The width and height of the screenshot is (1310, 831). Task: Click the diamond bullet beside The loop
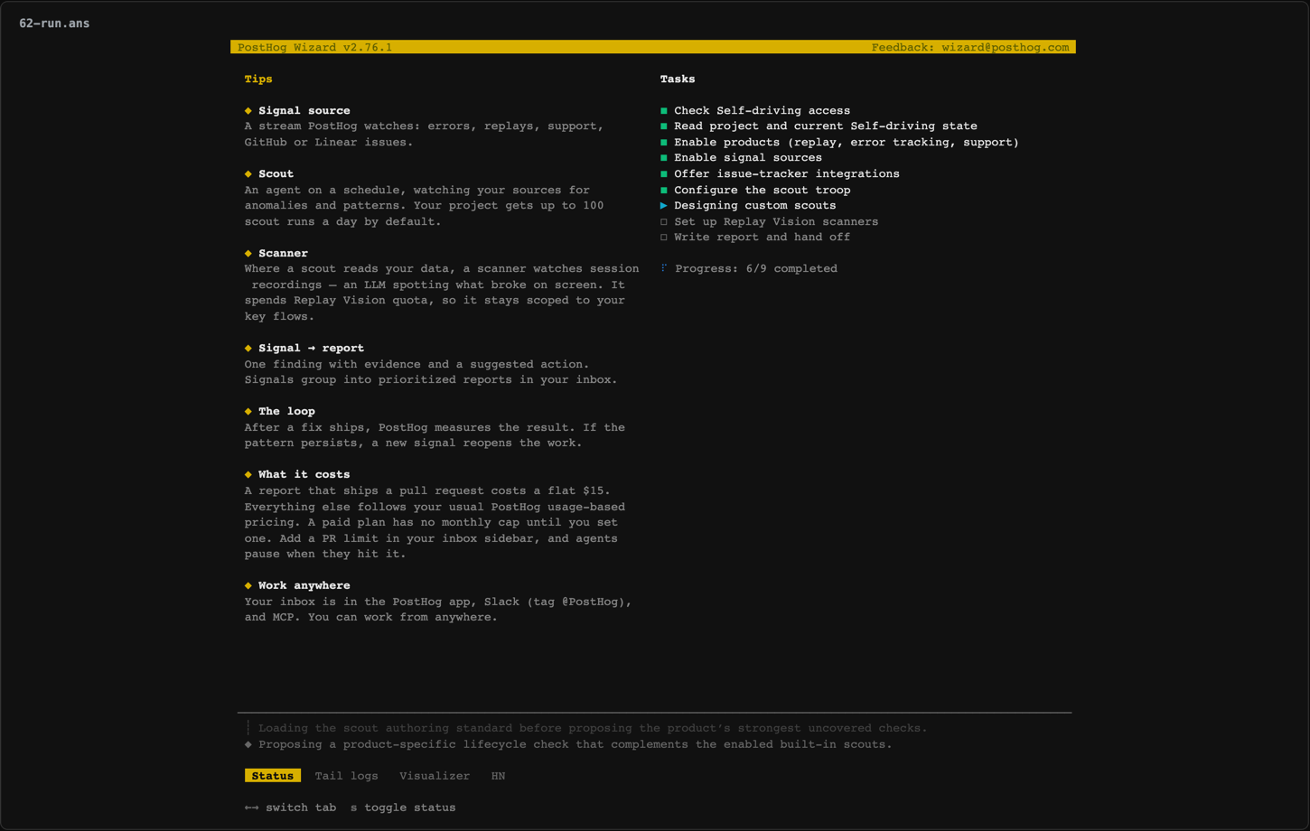[248, 412]
